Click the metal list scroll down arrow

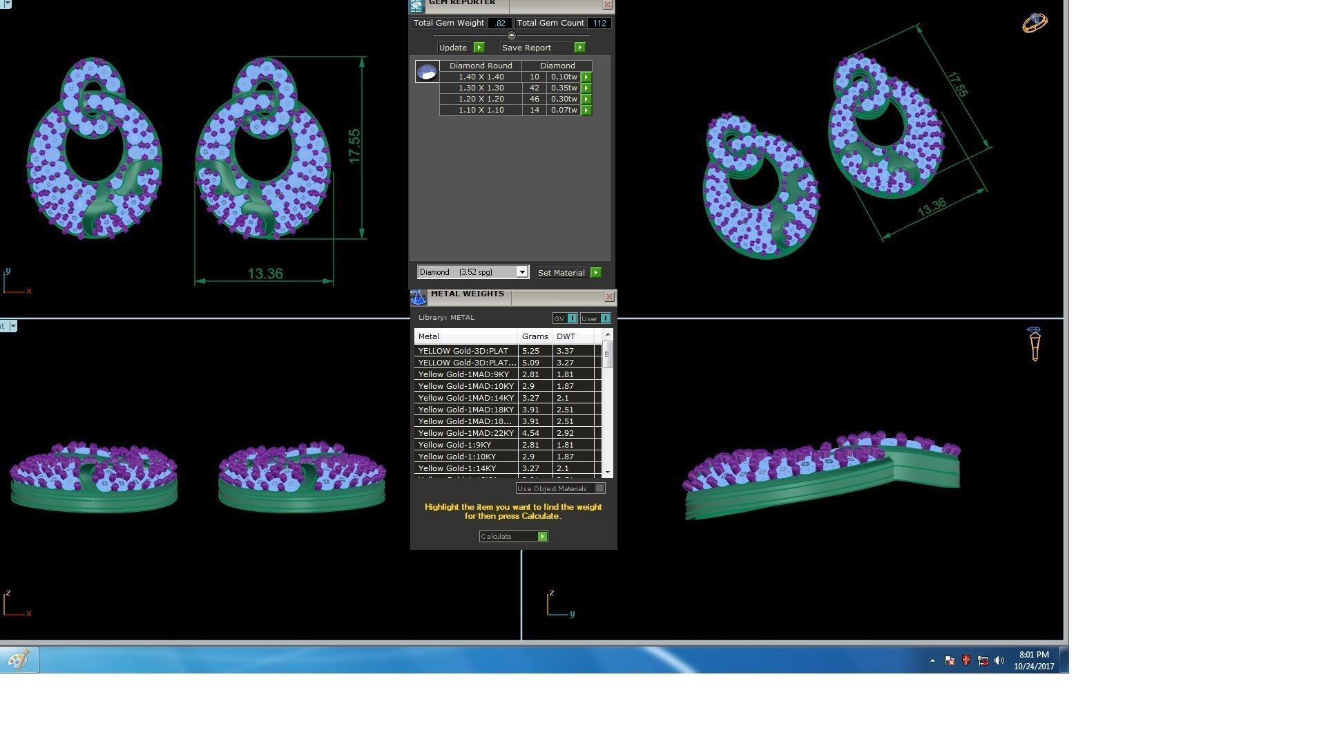point(608,472)
